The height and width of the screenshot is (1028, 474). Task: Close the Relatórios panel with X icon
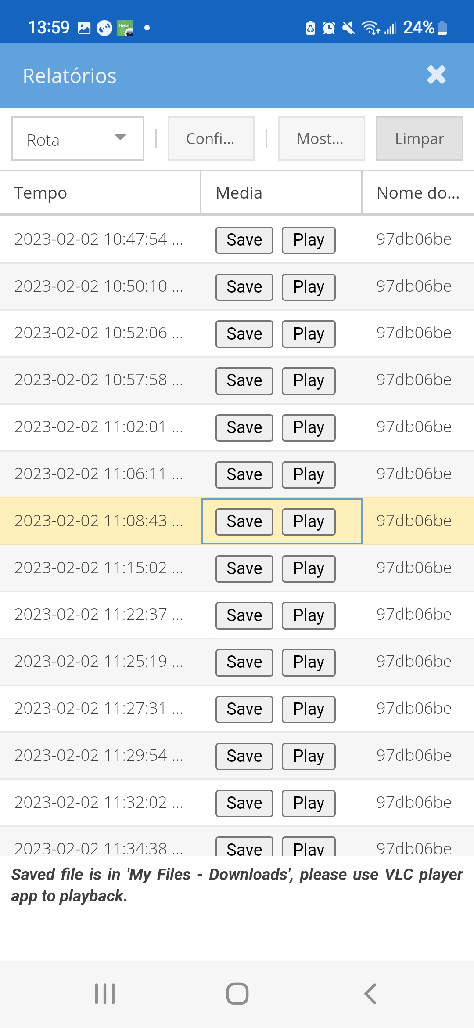click(436, 75)
